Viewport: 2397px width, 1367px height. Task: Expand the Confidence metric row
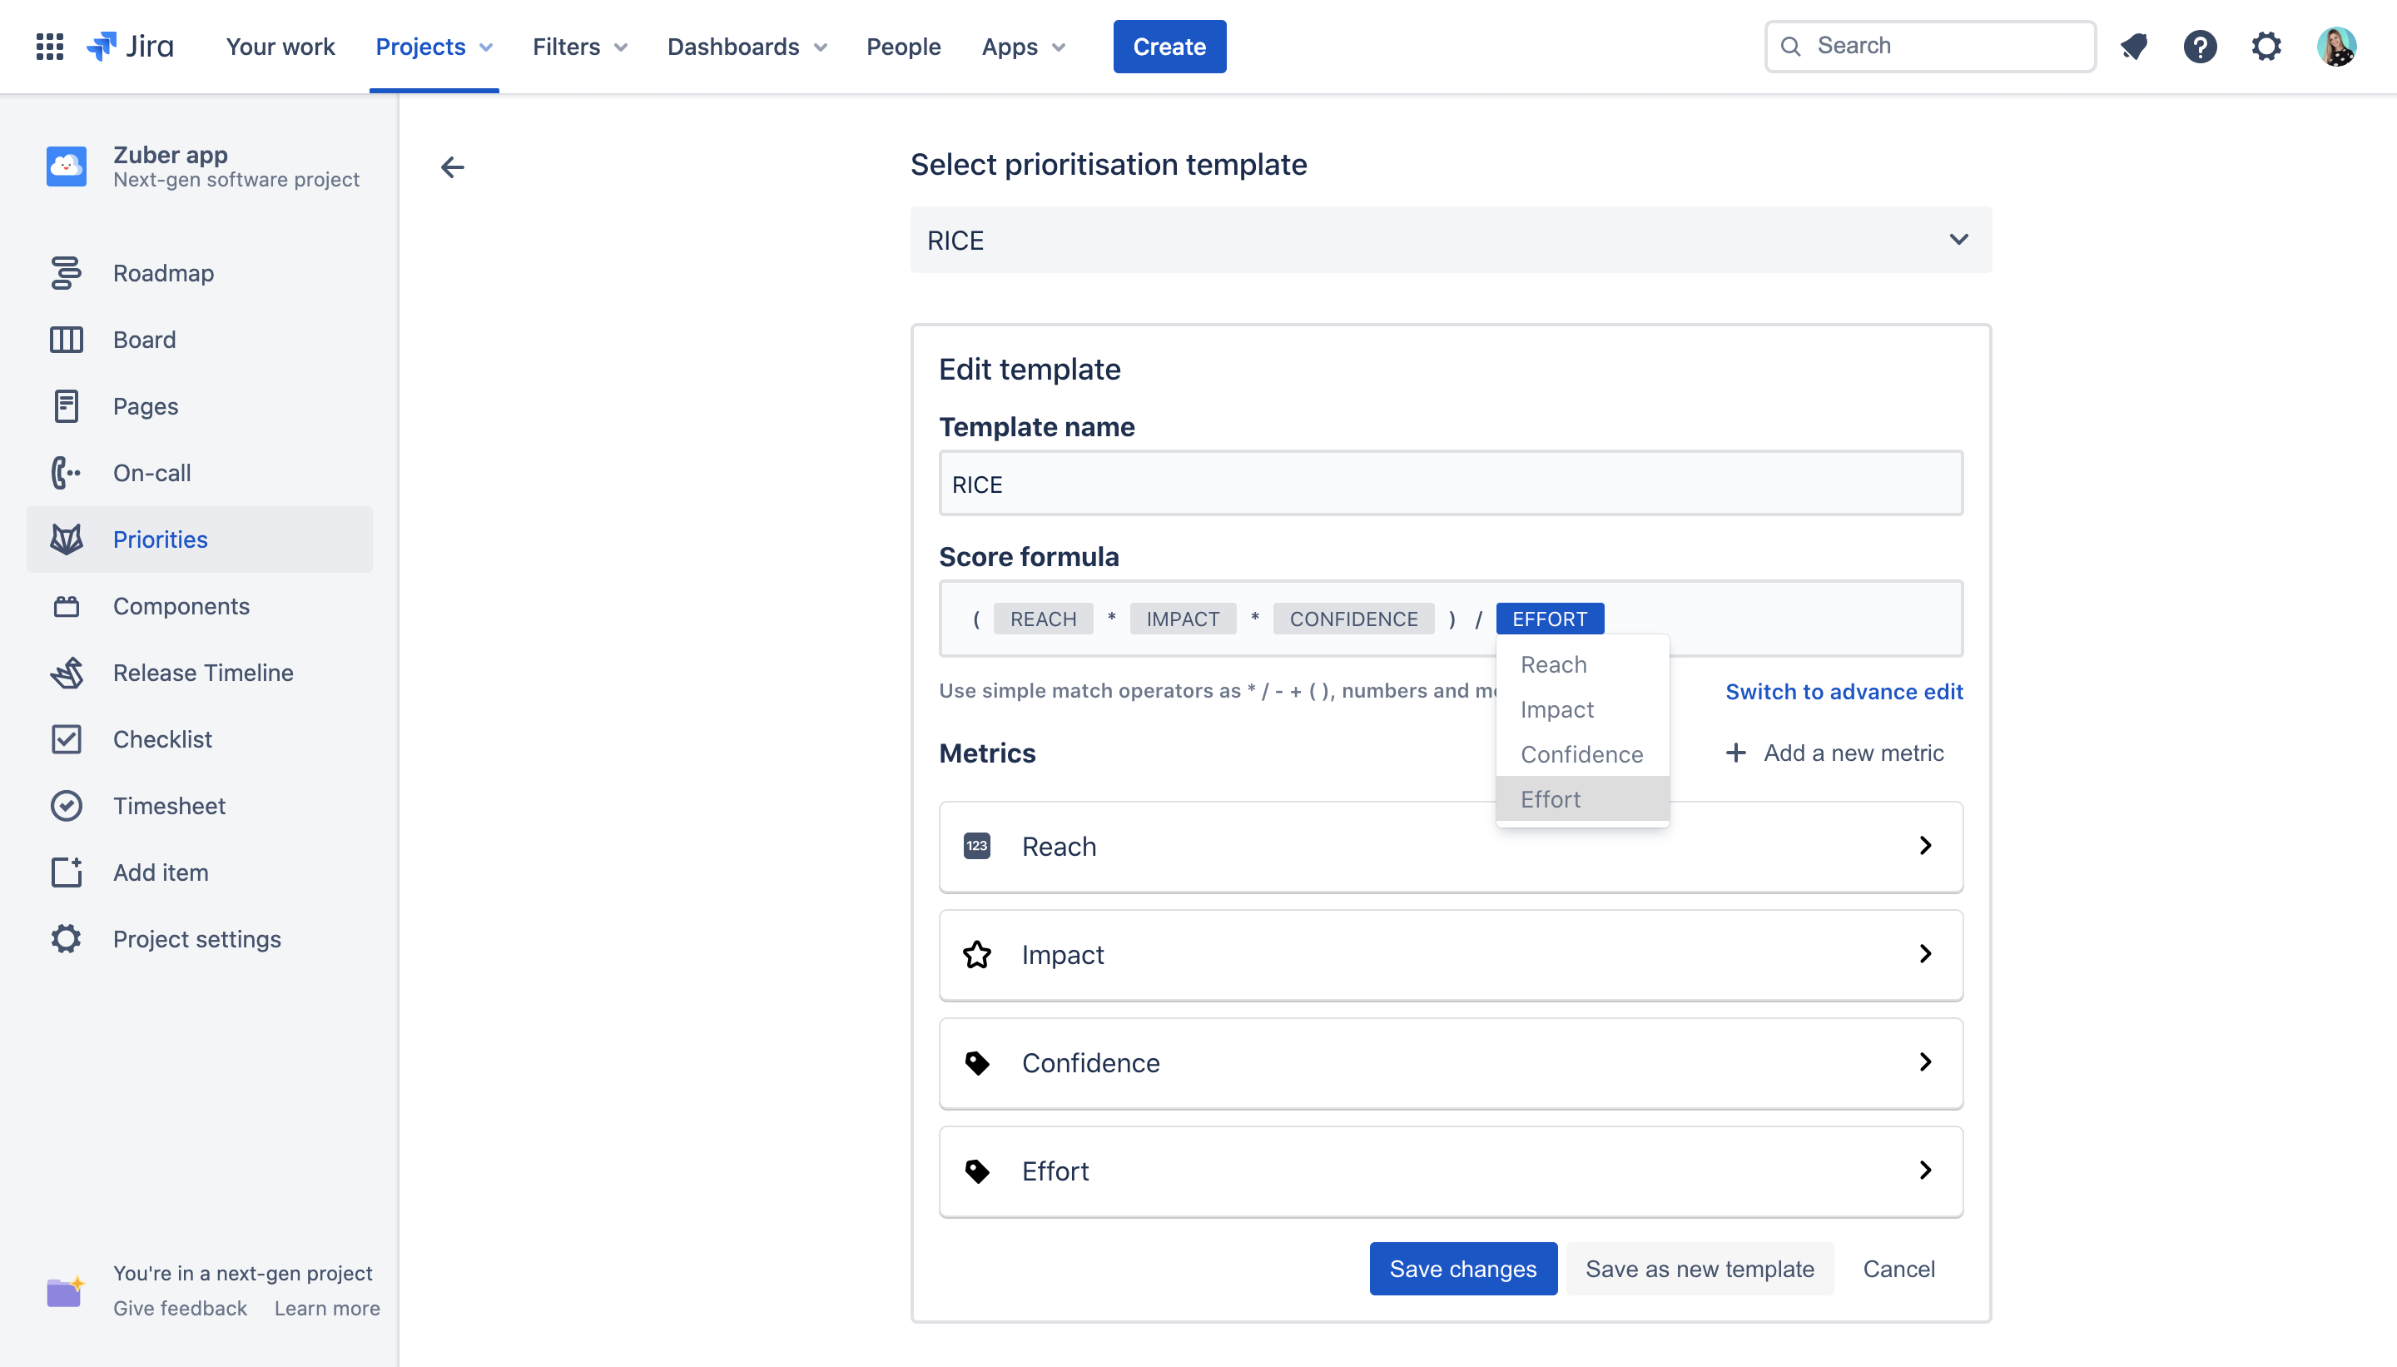[1450, 1061]
